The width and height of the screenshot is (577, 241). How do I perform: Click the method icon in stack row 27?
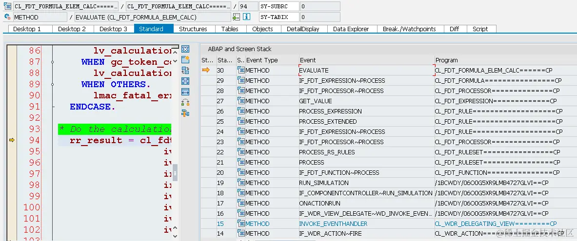click(x=241, y=101)
